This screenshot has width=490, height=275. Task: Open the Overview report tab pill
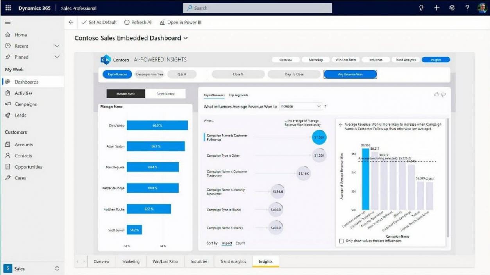click(x=286, y=60)
